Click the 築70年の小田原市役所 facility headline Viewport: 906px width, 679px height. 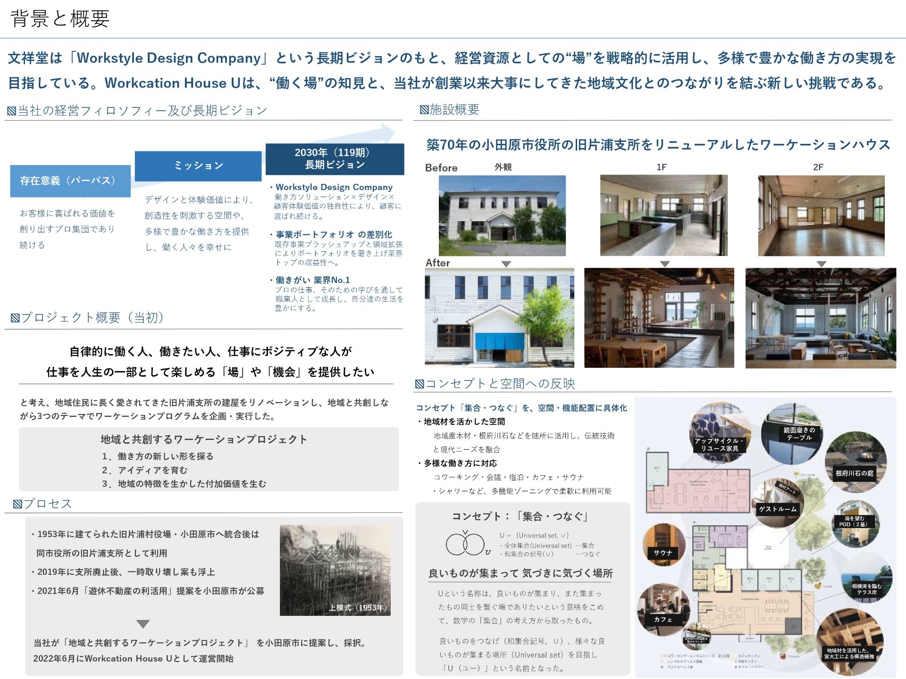click(x=658, y=145)
